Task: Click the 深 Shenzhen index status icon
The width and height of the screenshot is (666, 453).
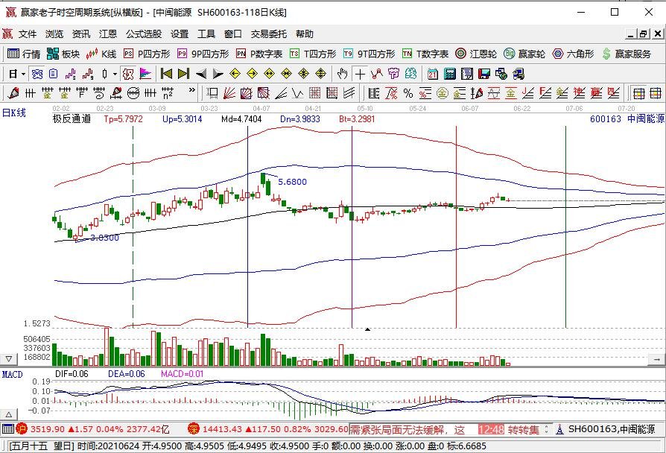Action: pyautogui.click(x=194, y=428)
